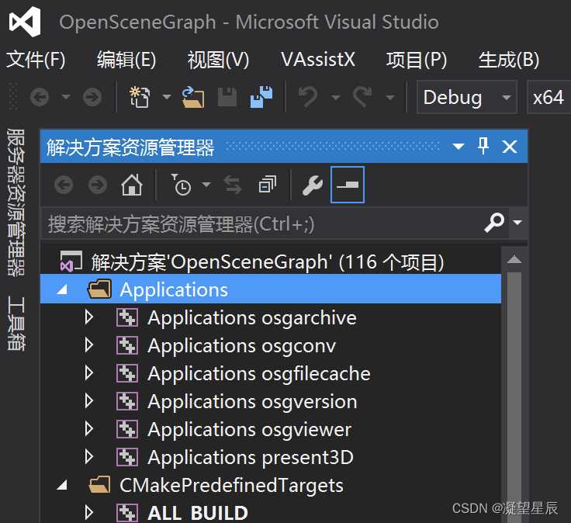Screen dimensions: 571x523
Task: Click the Solution Explorer Home icon
Action: 132,185
